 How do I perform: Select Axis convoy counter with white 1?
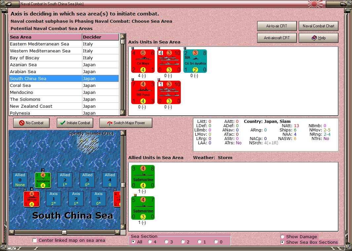click(169, 92)
